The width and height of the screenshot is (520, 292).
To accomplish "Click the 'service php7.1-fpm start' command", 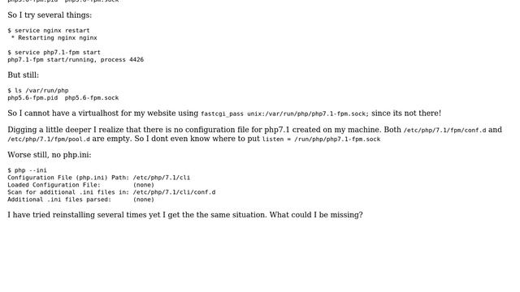I will coord(54,52).
